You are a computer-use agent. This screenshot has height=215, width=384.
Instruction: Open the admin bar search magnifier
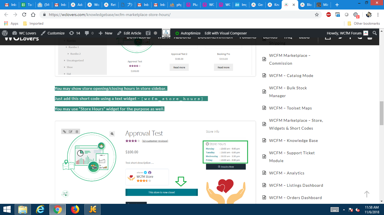click(374, 33)
